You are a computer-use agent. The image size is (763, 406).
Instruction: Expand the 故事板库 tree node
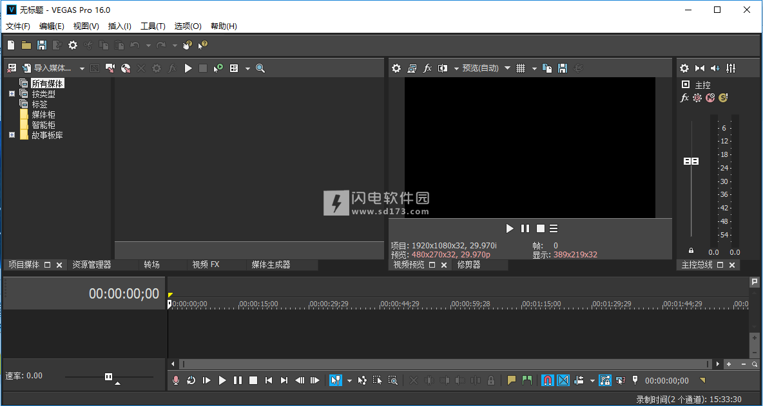12,135
